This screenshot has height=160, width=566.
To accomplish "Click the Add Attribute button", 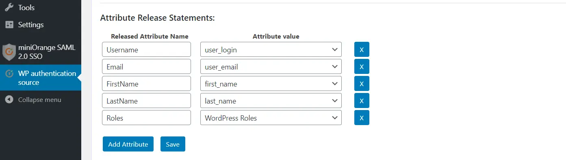I will pyautogui.click(x=128, y=144).
